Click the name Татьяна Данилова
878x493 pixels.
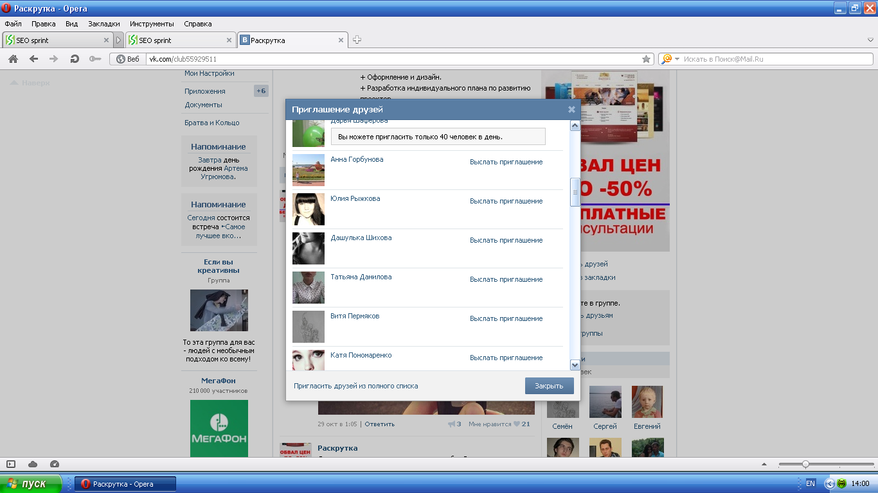[361, 277]
